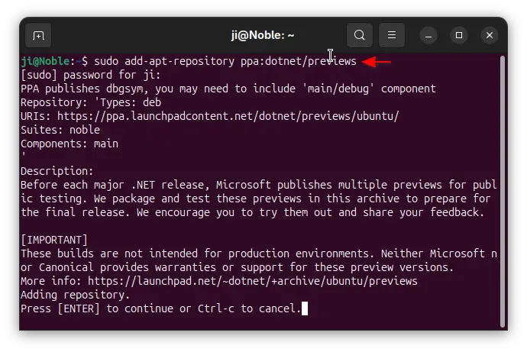527x352 pixels.
Task: Click the "Suites: noble" line
Action: [60, 130]
